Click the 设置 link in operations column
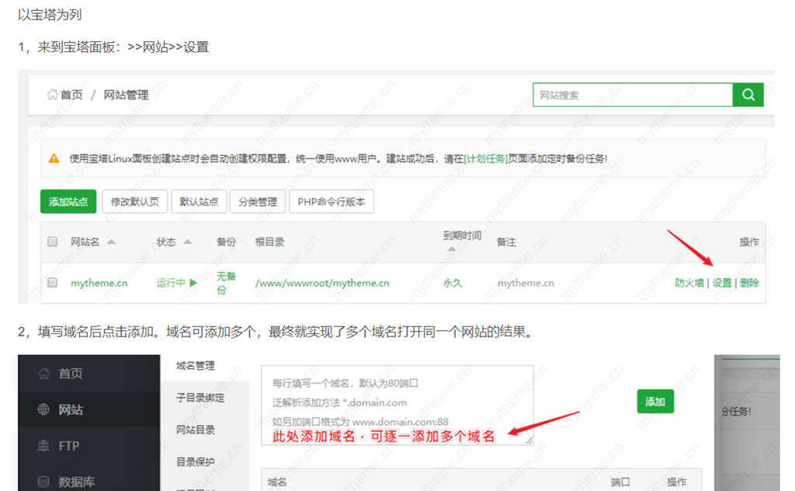The image size is (795, 491). [722, 283]
